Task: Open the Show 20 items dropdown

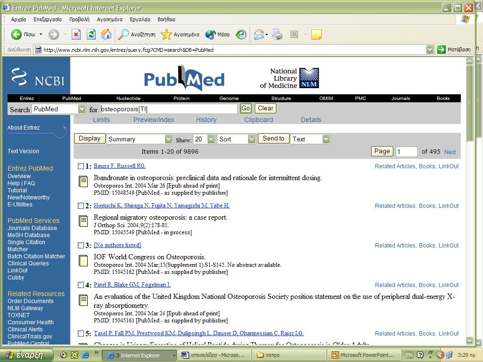Action: click(211, 139)
